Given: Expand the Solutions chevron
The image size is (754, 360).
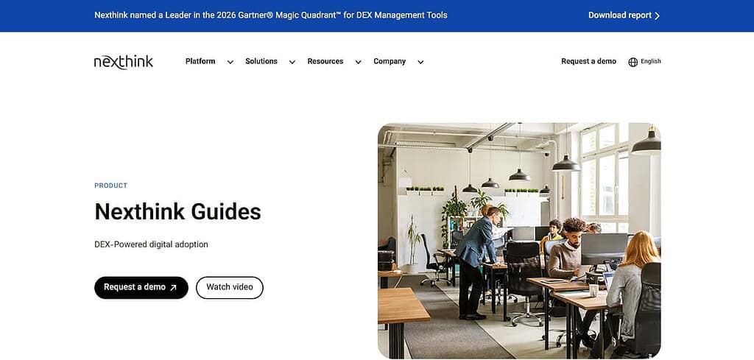Looking at the screenshot, I should pyautogui.click(x=292, y=62).
